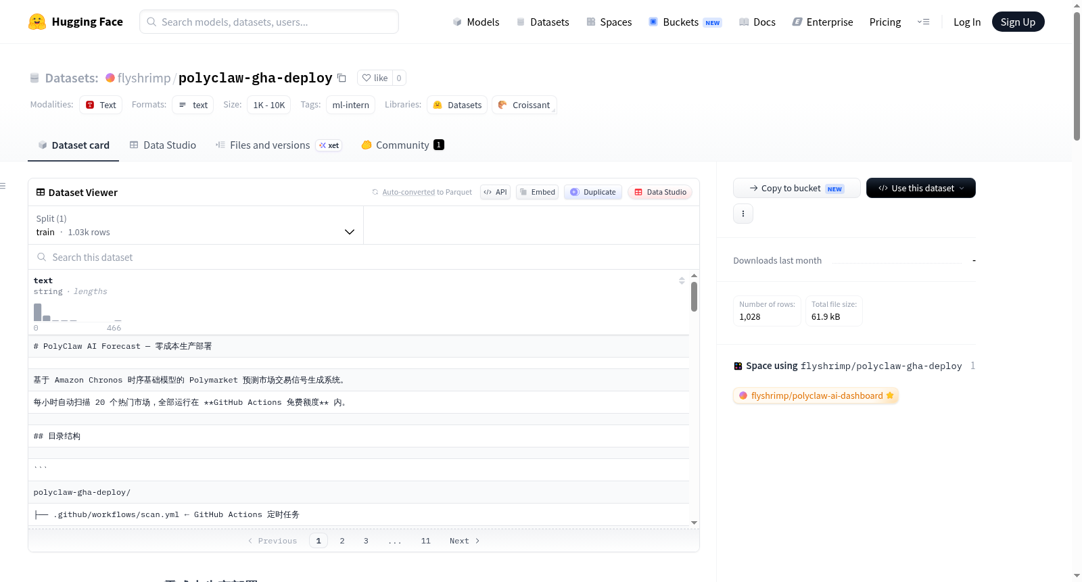Click the row '# PolyClaw AI Forecast'
This screenshot has height=582, width=1082.
tap(358, 346)
